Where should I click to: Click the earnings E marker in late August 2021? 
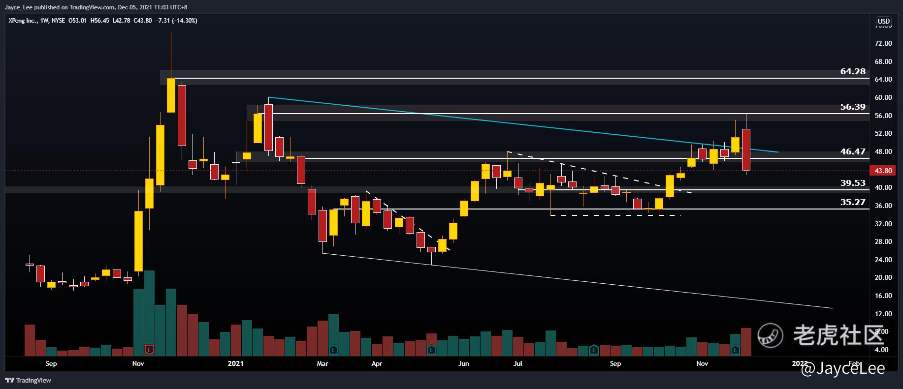point(594,350)
